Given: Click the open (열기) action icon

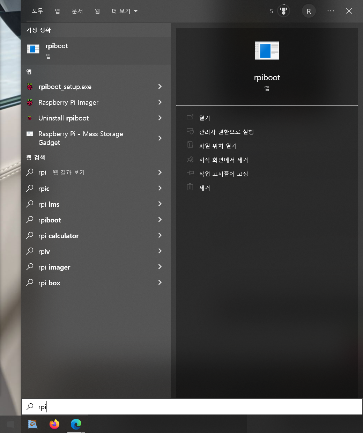Looking at the screenshot, I should [190, 117].
